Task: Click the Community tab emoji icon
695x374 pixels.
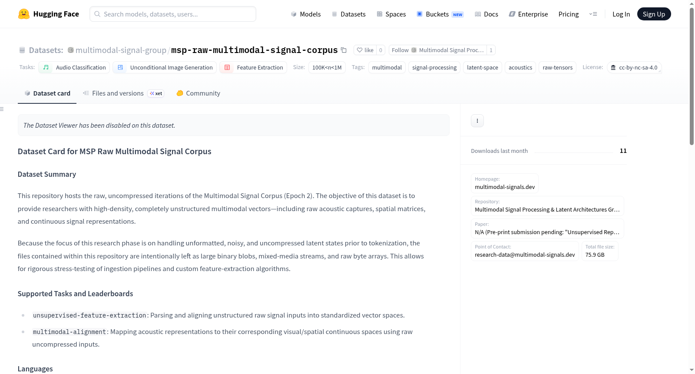Action: coord(180,93)
